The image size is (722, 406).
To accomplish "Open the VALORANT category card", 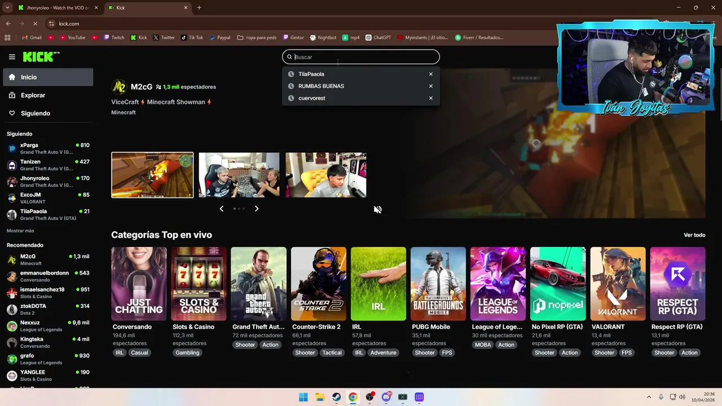I will [x=618, y=284].
